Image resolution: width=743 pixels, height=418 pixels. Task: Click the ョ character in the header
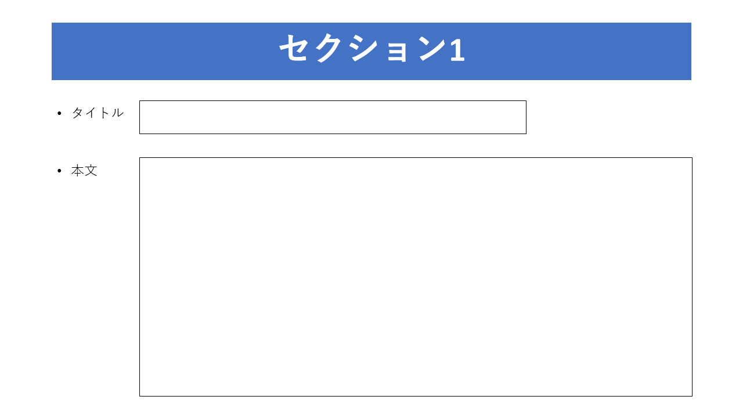[397, 52]
